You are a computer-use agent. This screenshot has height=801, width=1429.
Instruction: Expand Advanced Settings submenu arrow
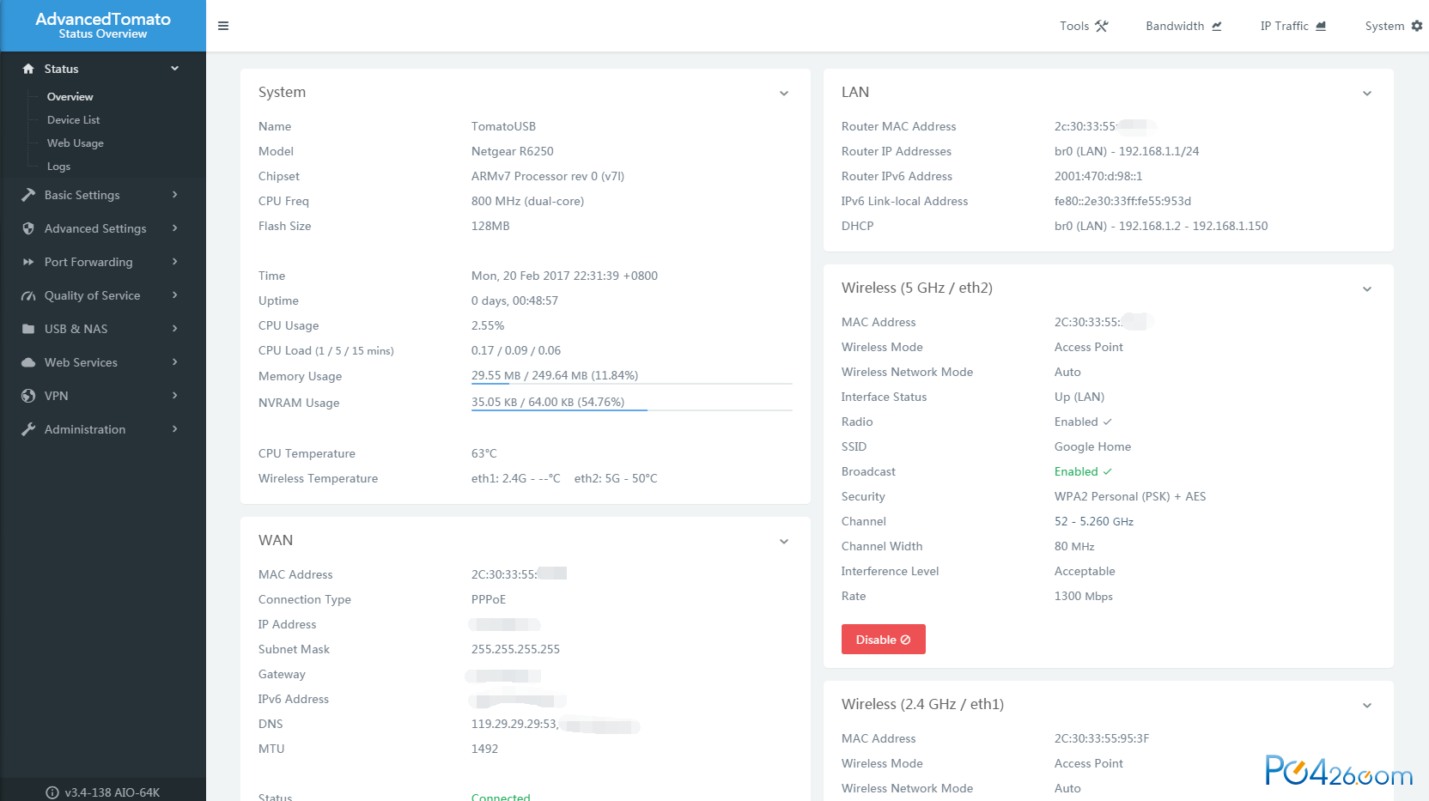[x=174, y=228]
